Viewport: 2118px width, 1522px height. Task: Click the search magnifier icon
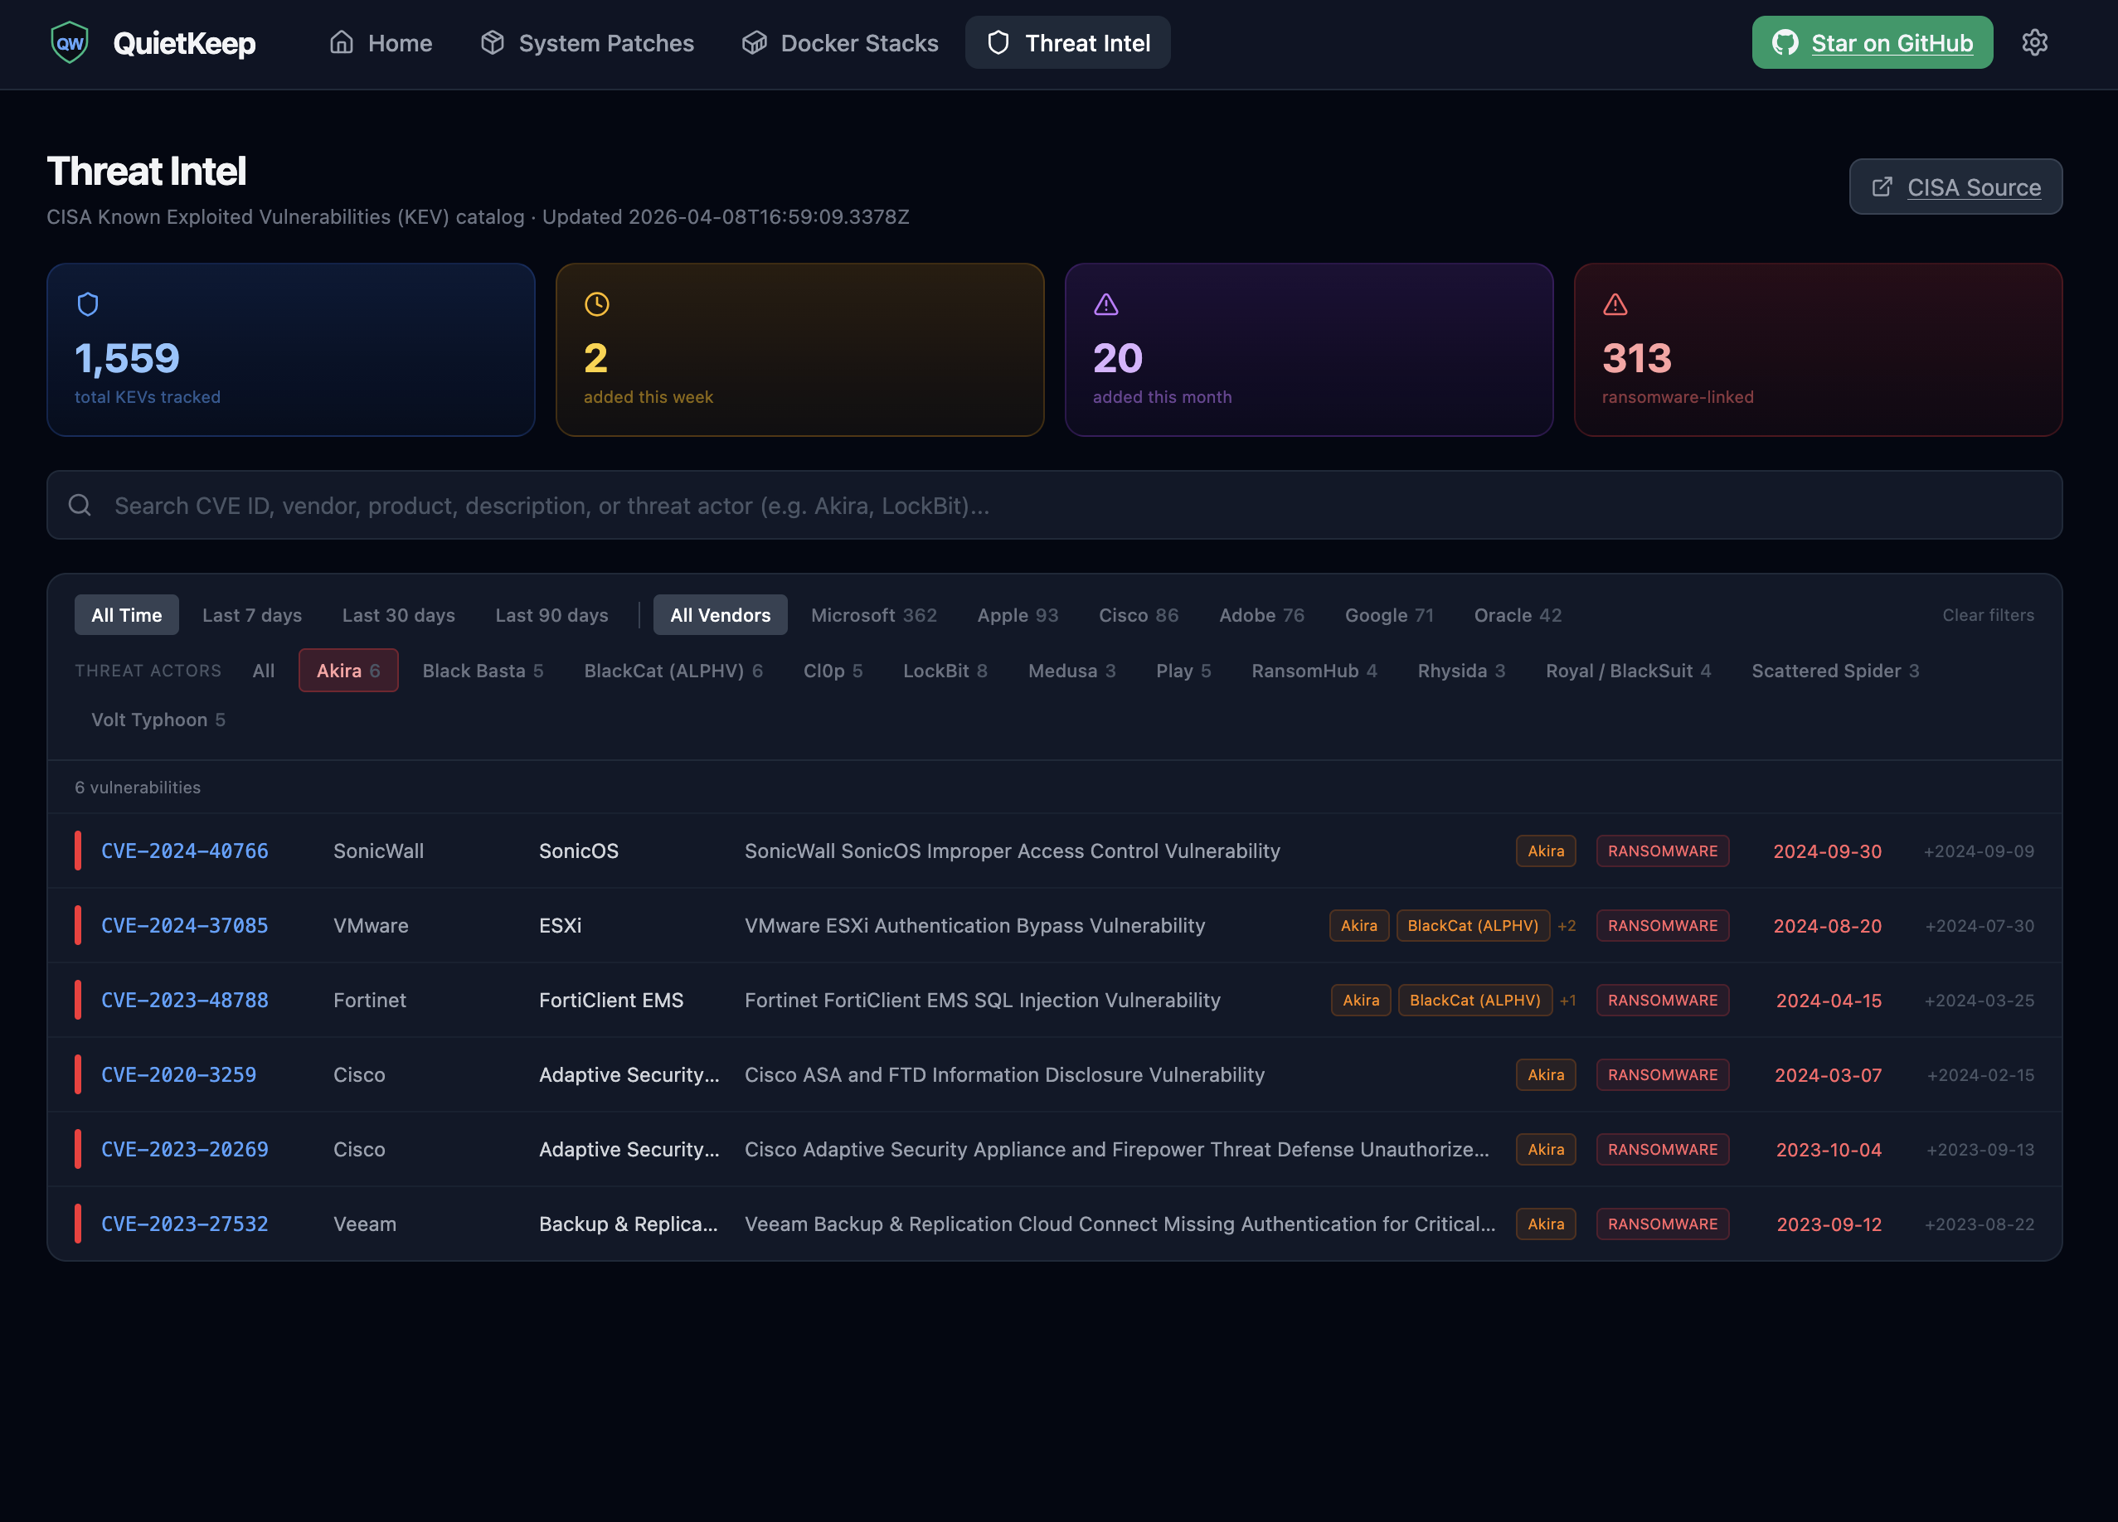click(x=80, y=504)
